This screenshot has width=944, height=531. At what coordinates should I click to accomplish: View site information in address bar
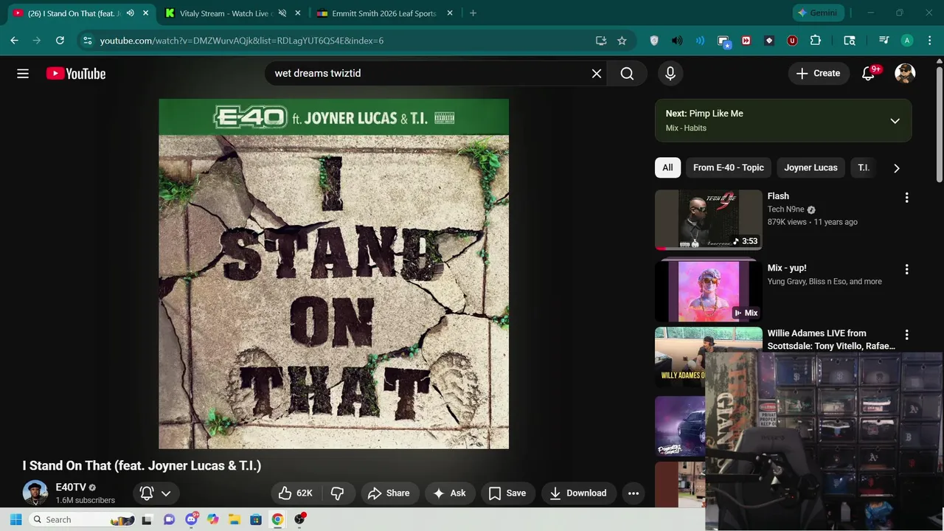point(87,41)
